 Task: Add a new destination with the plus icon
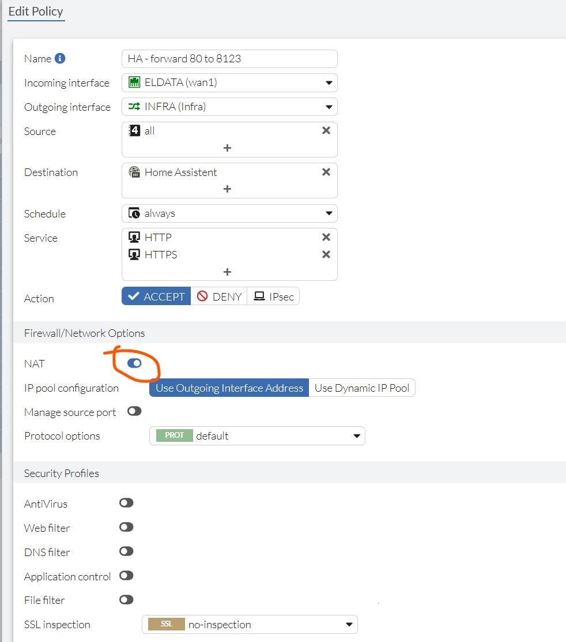pyautogui.click(x=228, y=189)
